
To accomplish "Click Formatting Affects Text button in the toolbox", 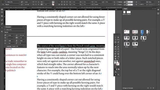I will (x=118, y=67).
